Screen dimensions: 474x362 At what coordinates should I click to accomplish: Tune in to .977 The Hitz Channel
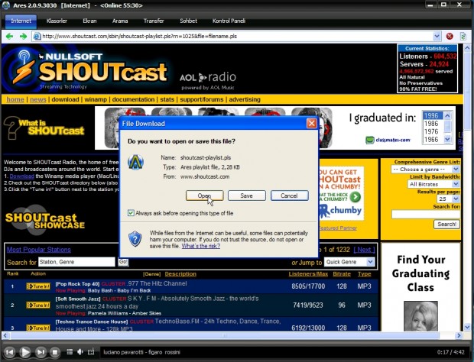[38, 286]
